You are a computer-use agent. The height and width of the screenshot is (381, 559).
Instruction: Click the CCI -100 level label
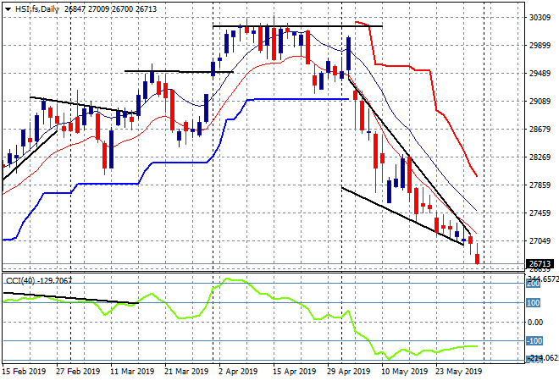click(x=534, y=341)
